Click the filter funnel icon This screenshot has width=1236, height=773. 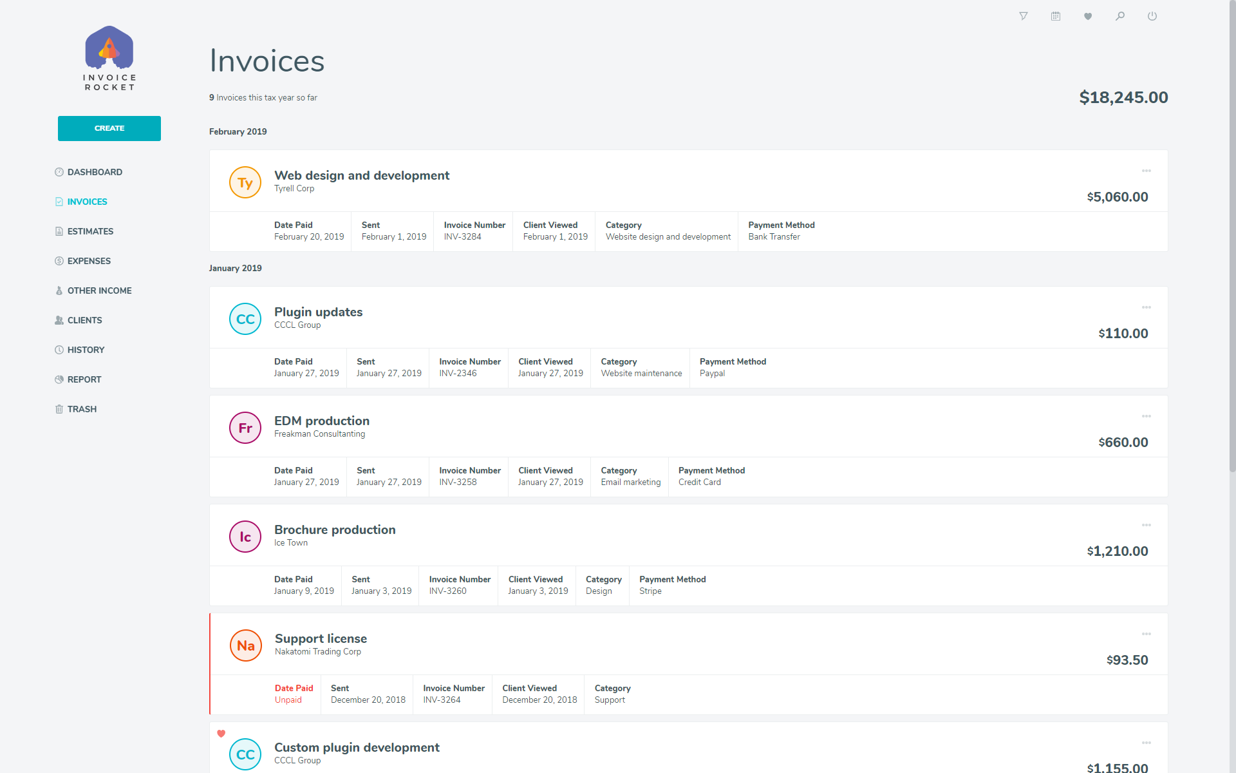tap(1023, 16)
